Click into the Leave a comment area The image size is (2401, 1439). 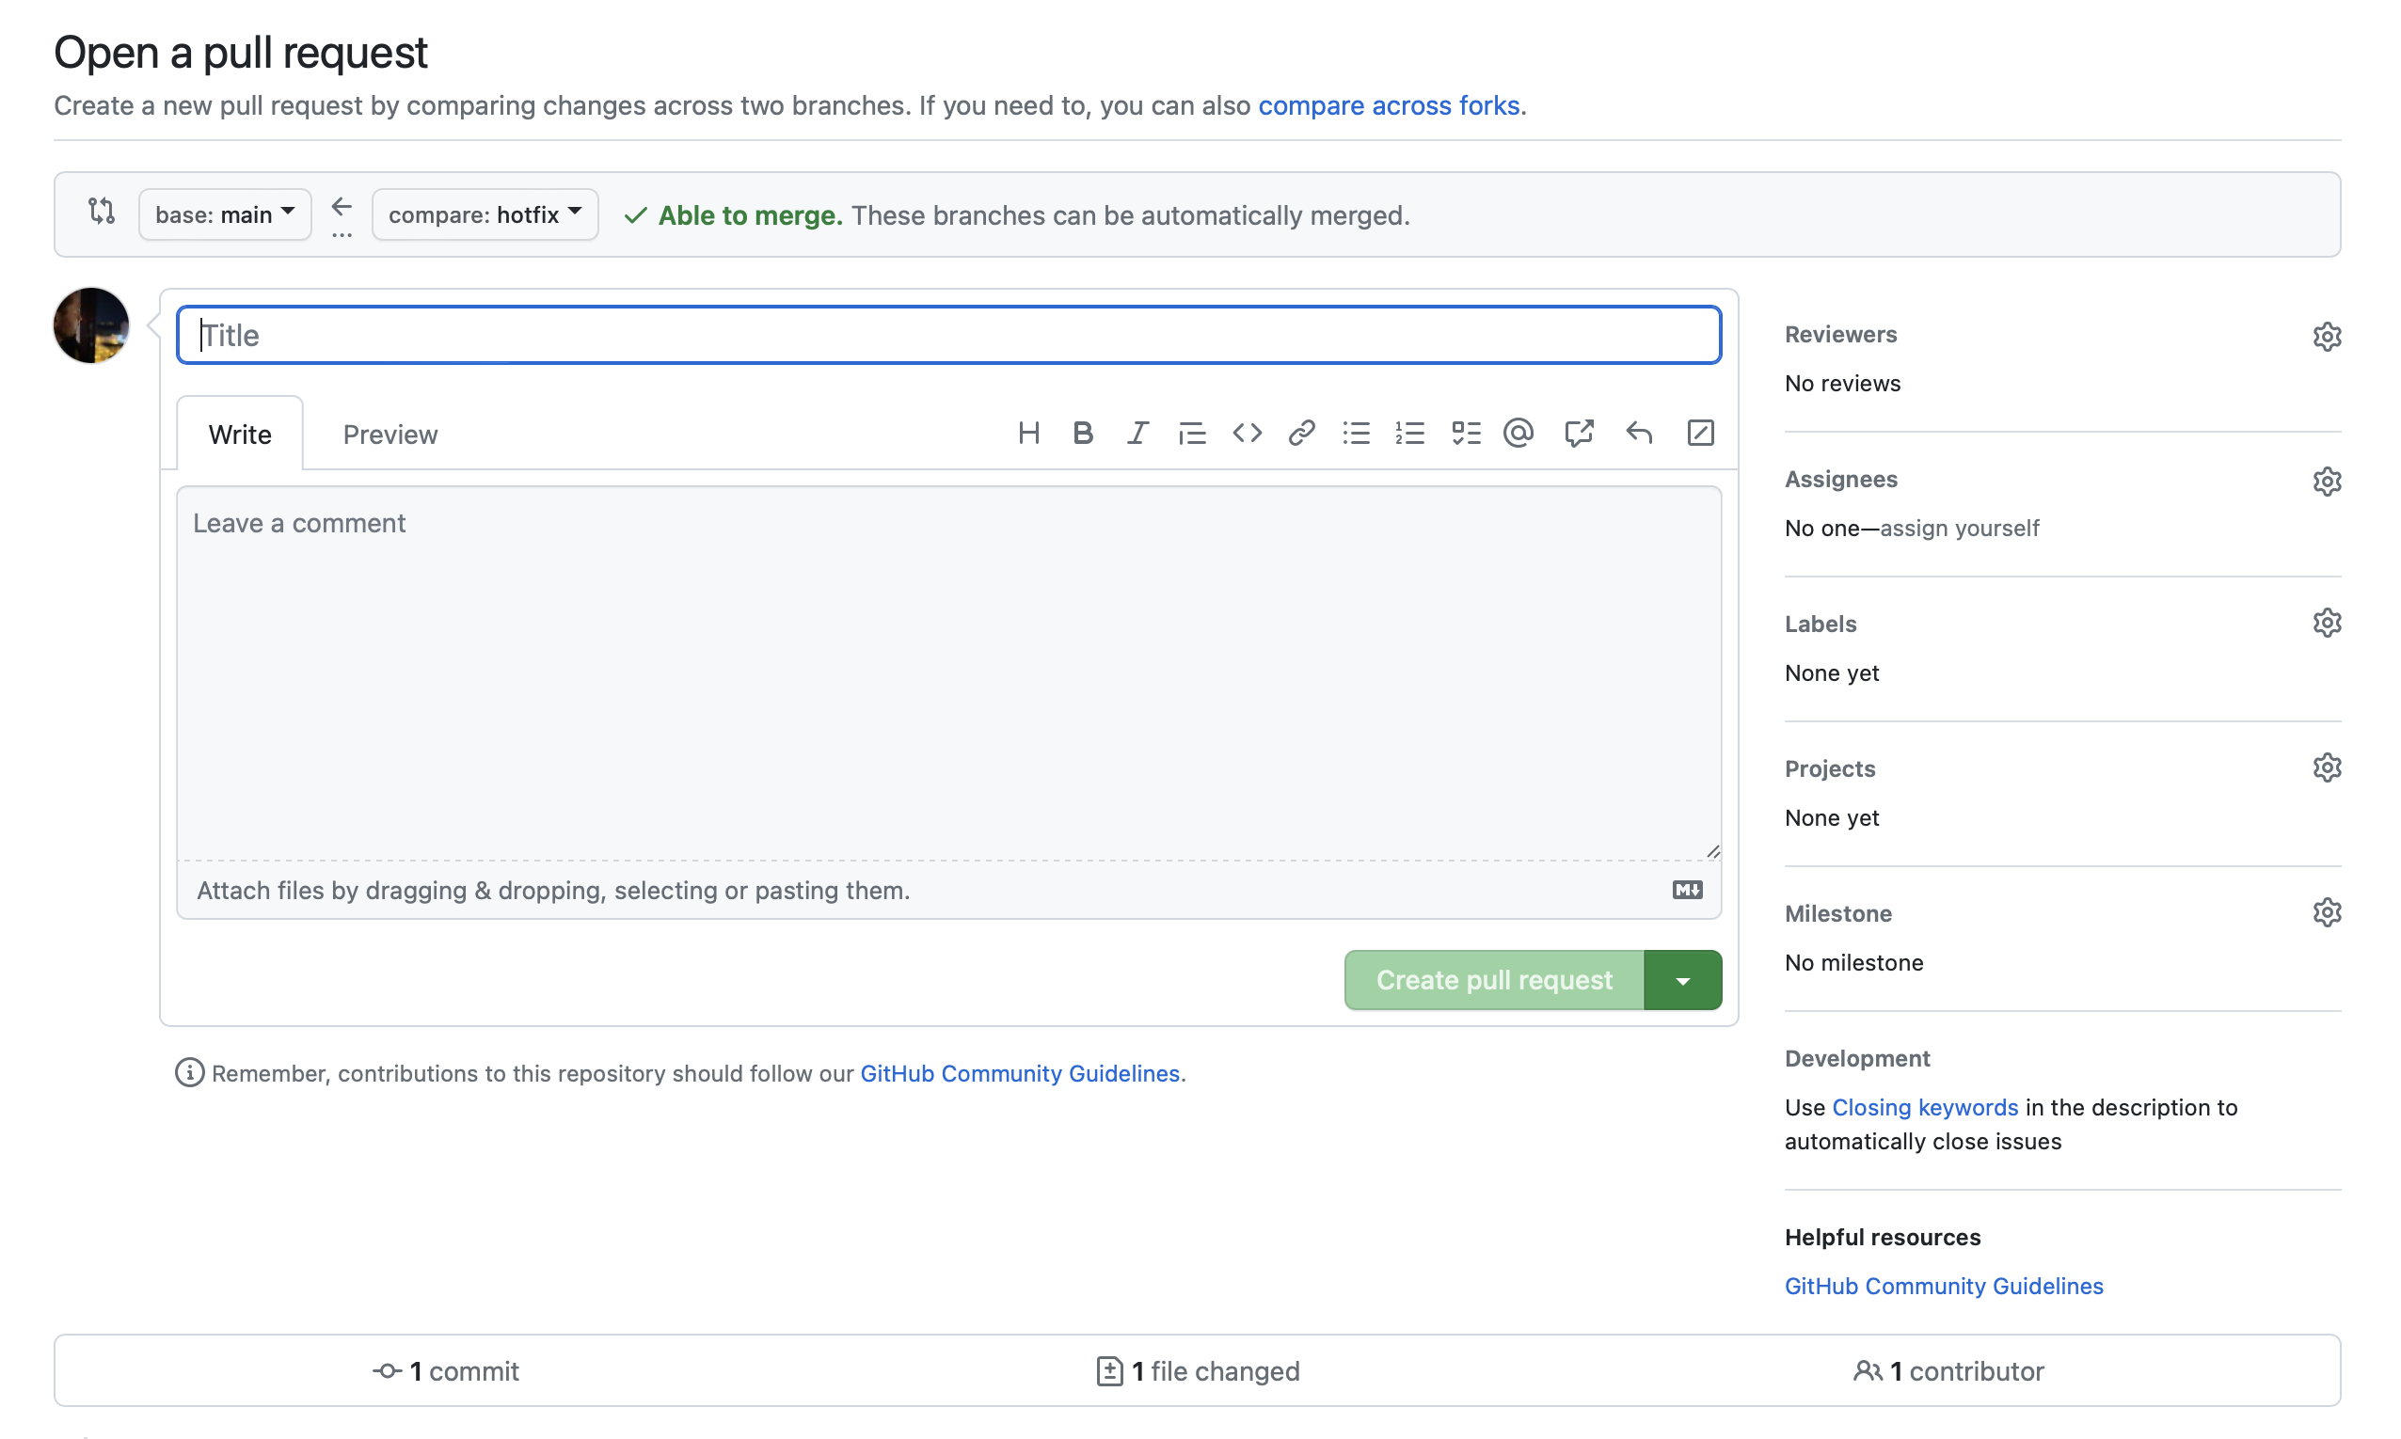pos(948,673)
